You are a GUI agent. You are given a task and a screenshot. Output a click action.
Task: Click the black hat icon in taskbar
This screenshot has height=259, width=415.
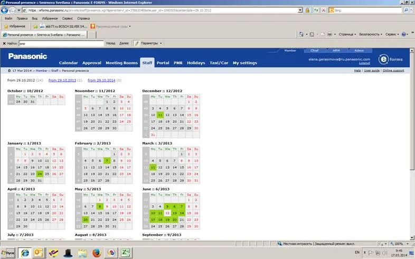68,253
